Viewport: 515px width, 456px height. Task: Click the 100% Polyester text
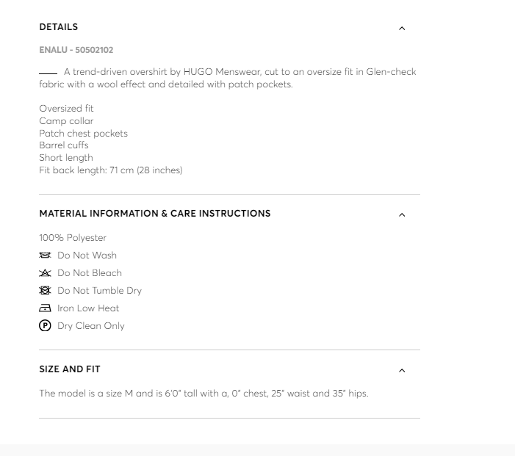point(73,238)
